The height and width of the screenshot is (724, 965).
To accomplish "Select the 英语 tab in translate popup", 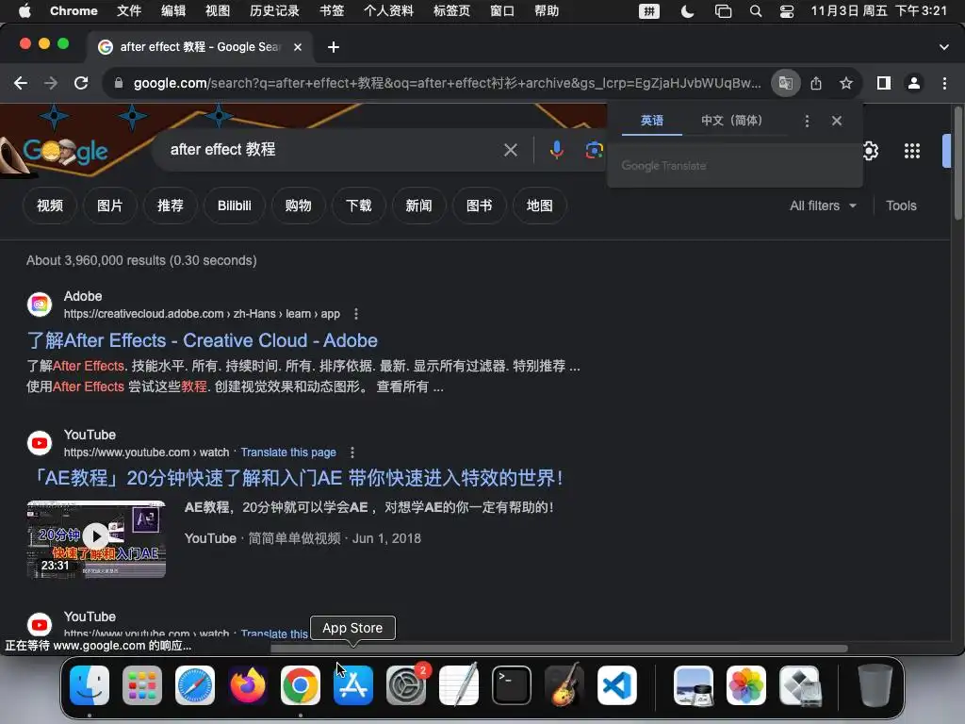I will (652, 121).
